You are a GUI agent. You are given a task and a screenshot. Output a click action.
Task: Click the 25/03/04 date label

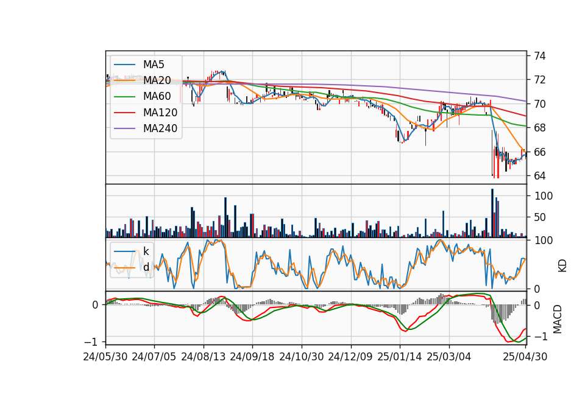pos(449,357)
